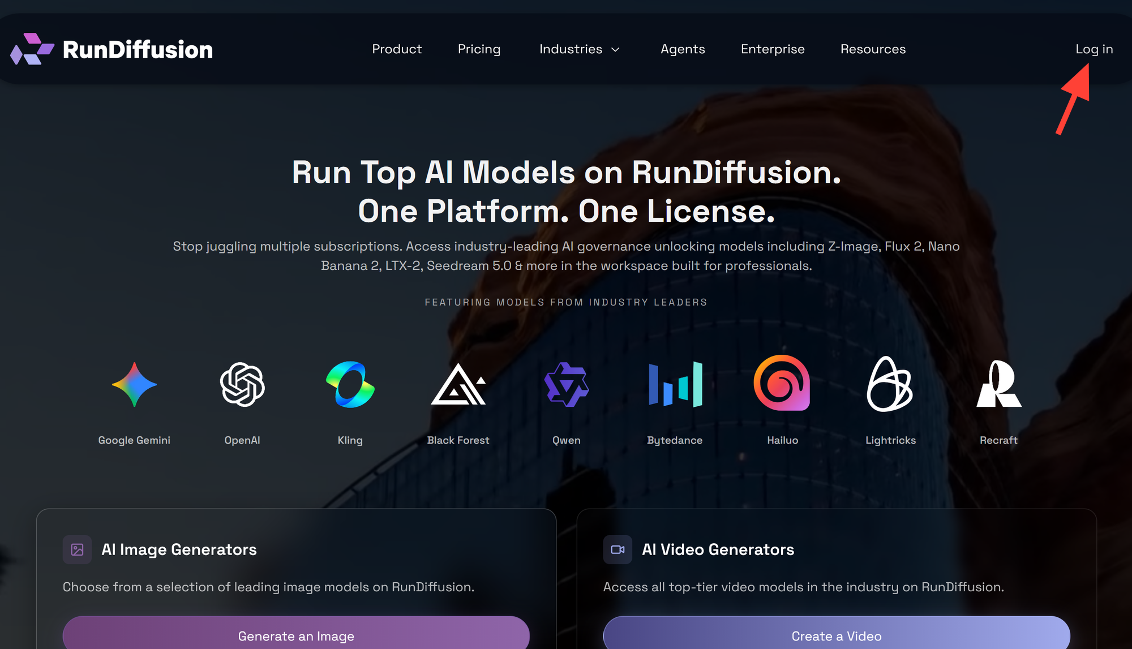The image size is (1132, 649).
Task: Click the AI Video Generators camera icon
Action: click(618, 549)
